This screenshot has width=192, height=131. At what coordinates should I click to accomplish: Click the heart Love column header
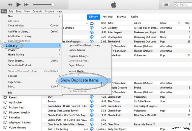point(179,23)
